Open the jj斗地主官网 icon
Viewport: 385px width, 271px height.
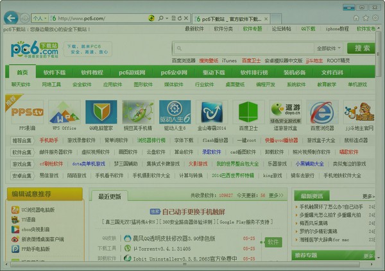(x=359, y=112)
